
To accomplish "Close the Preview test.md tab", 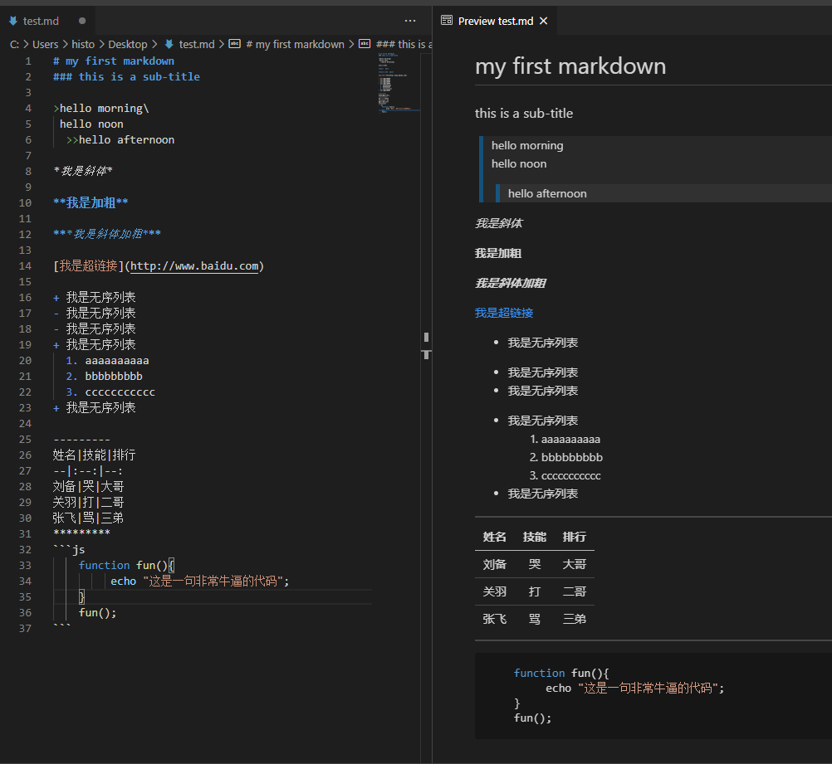I will [543, 21].
